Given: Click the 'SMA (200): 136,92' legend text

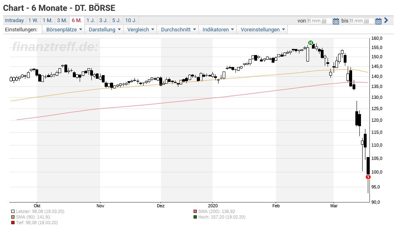Looking at the screenshot, I should tap(217, 211).
